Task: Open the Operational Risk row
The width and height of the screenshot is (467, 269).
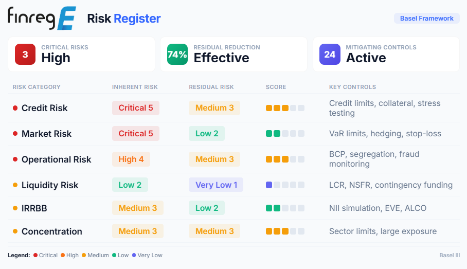Action: pyautogui.click(x=233, y=159)
